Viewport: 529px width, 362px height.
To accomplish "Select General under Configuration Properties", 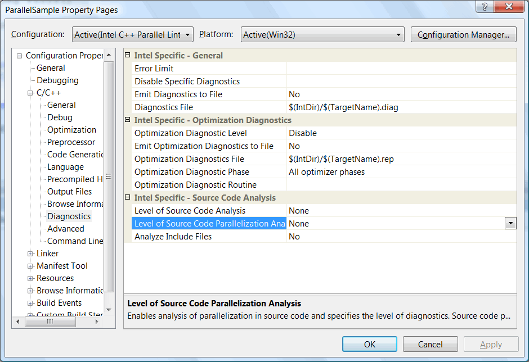I will [51, 68].
